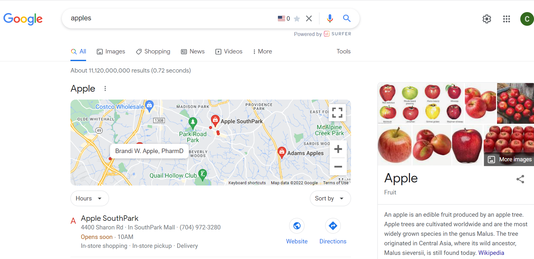Click the More images thumbnail
Image resolution: width=534 pixels, height=259 pixels.
coord(509,159)
